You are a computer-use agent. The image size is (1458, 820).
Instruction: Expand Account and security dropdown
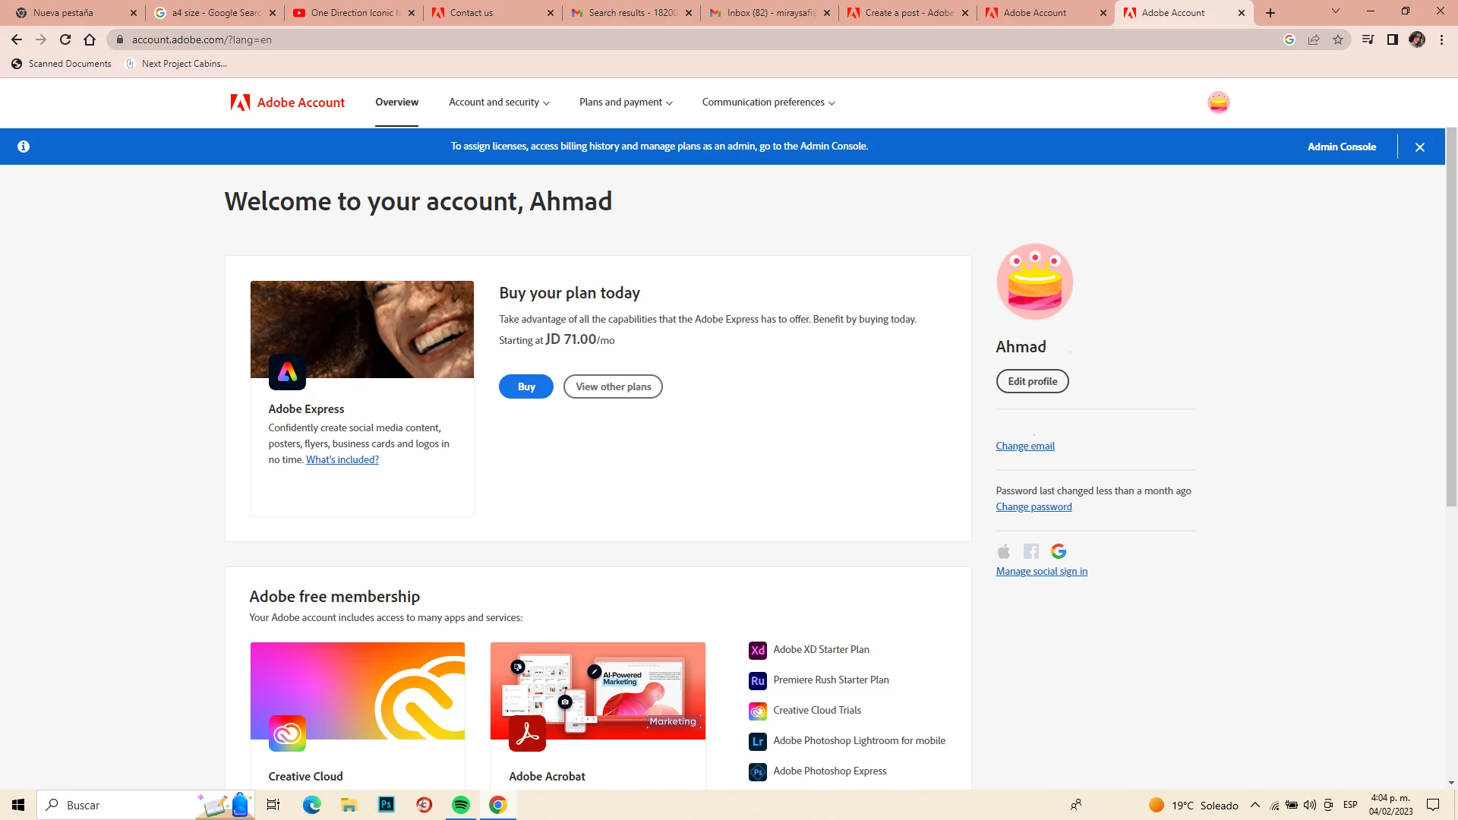(499, 102)
